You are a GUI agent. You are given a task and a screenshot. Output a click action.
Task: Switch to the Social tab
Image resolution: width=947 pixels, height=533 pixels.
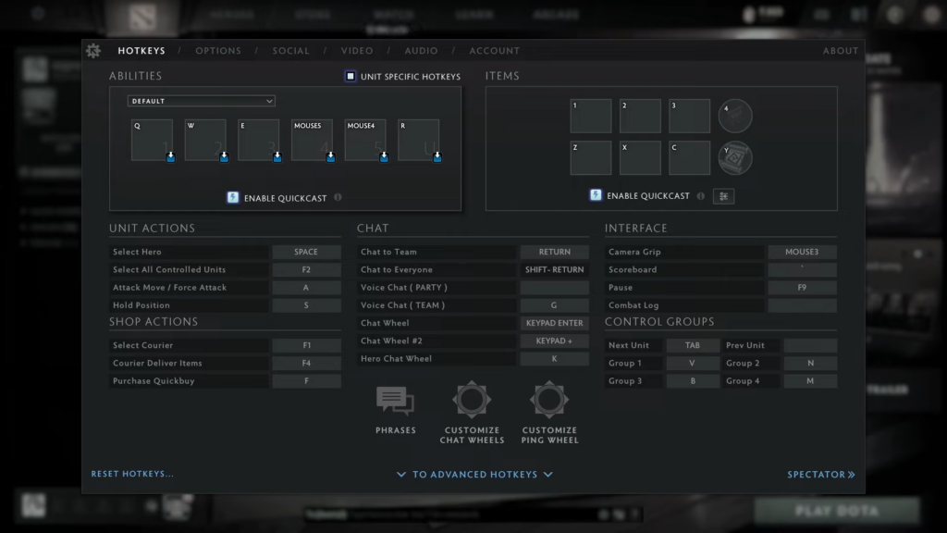pyautogui.click(x=290, y=51)
